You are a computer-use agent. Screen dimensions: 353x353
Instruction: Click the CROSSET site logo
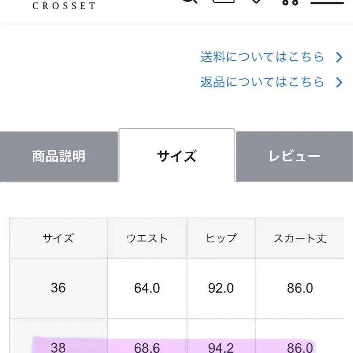coord(64,6)
